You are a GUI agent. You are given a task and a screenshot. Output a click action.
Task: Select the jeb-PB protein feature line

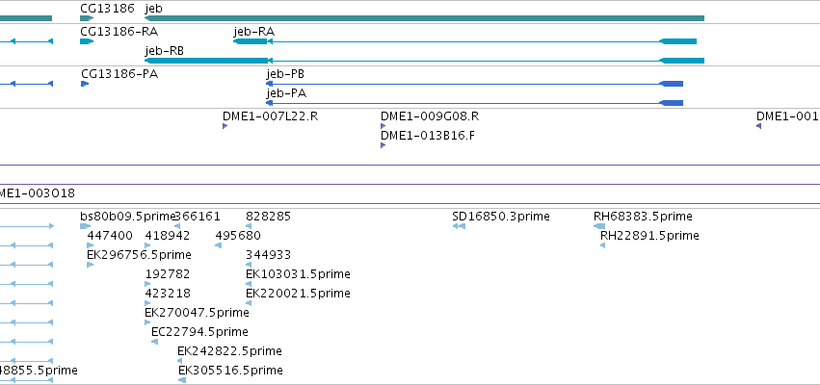point(474,84)
